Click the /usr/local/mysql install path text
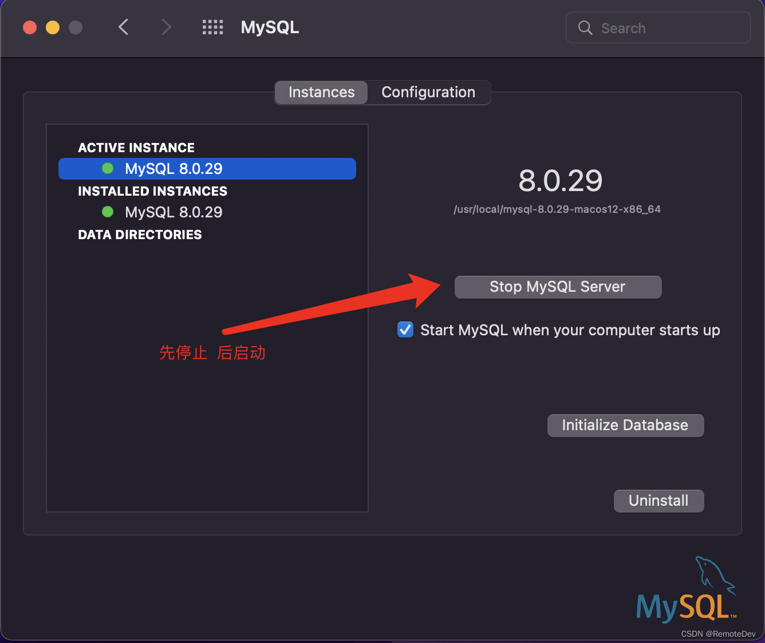The height and width of the screenshot is (643, 765). pyautogui.click(x=557, y=209)
